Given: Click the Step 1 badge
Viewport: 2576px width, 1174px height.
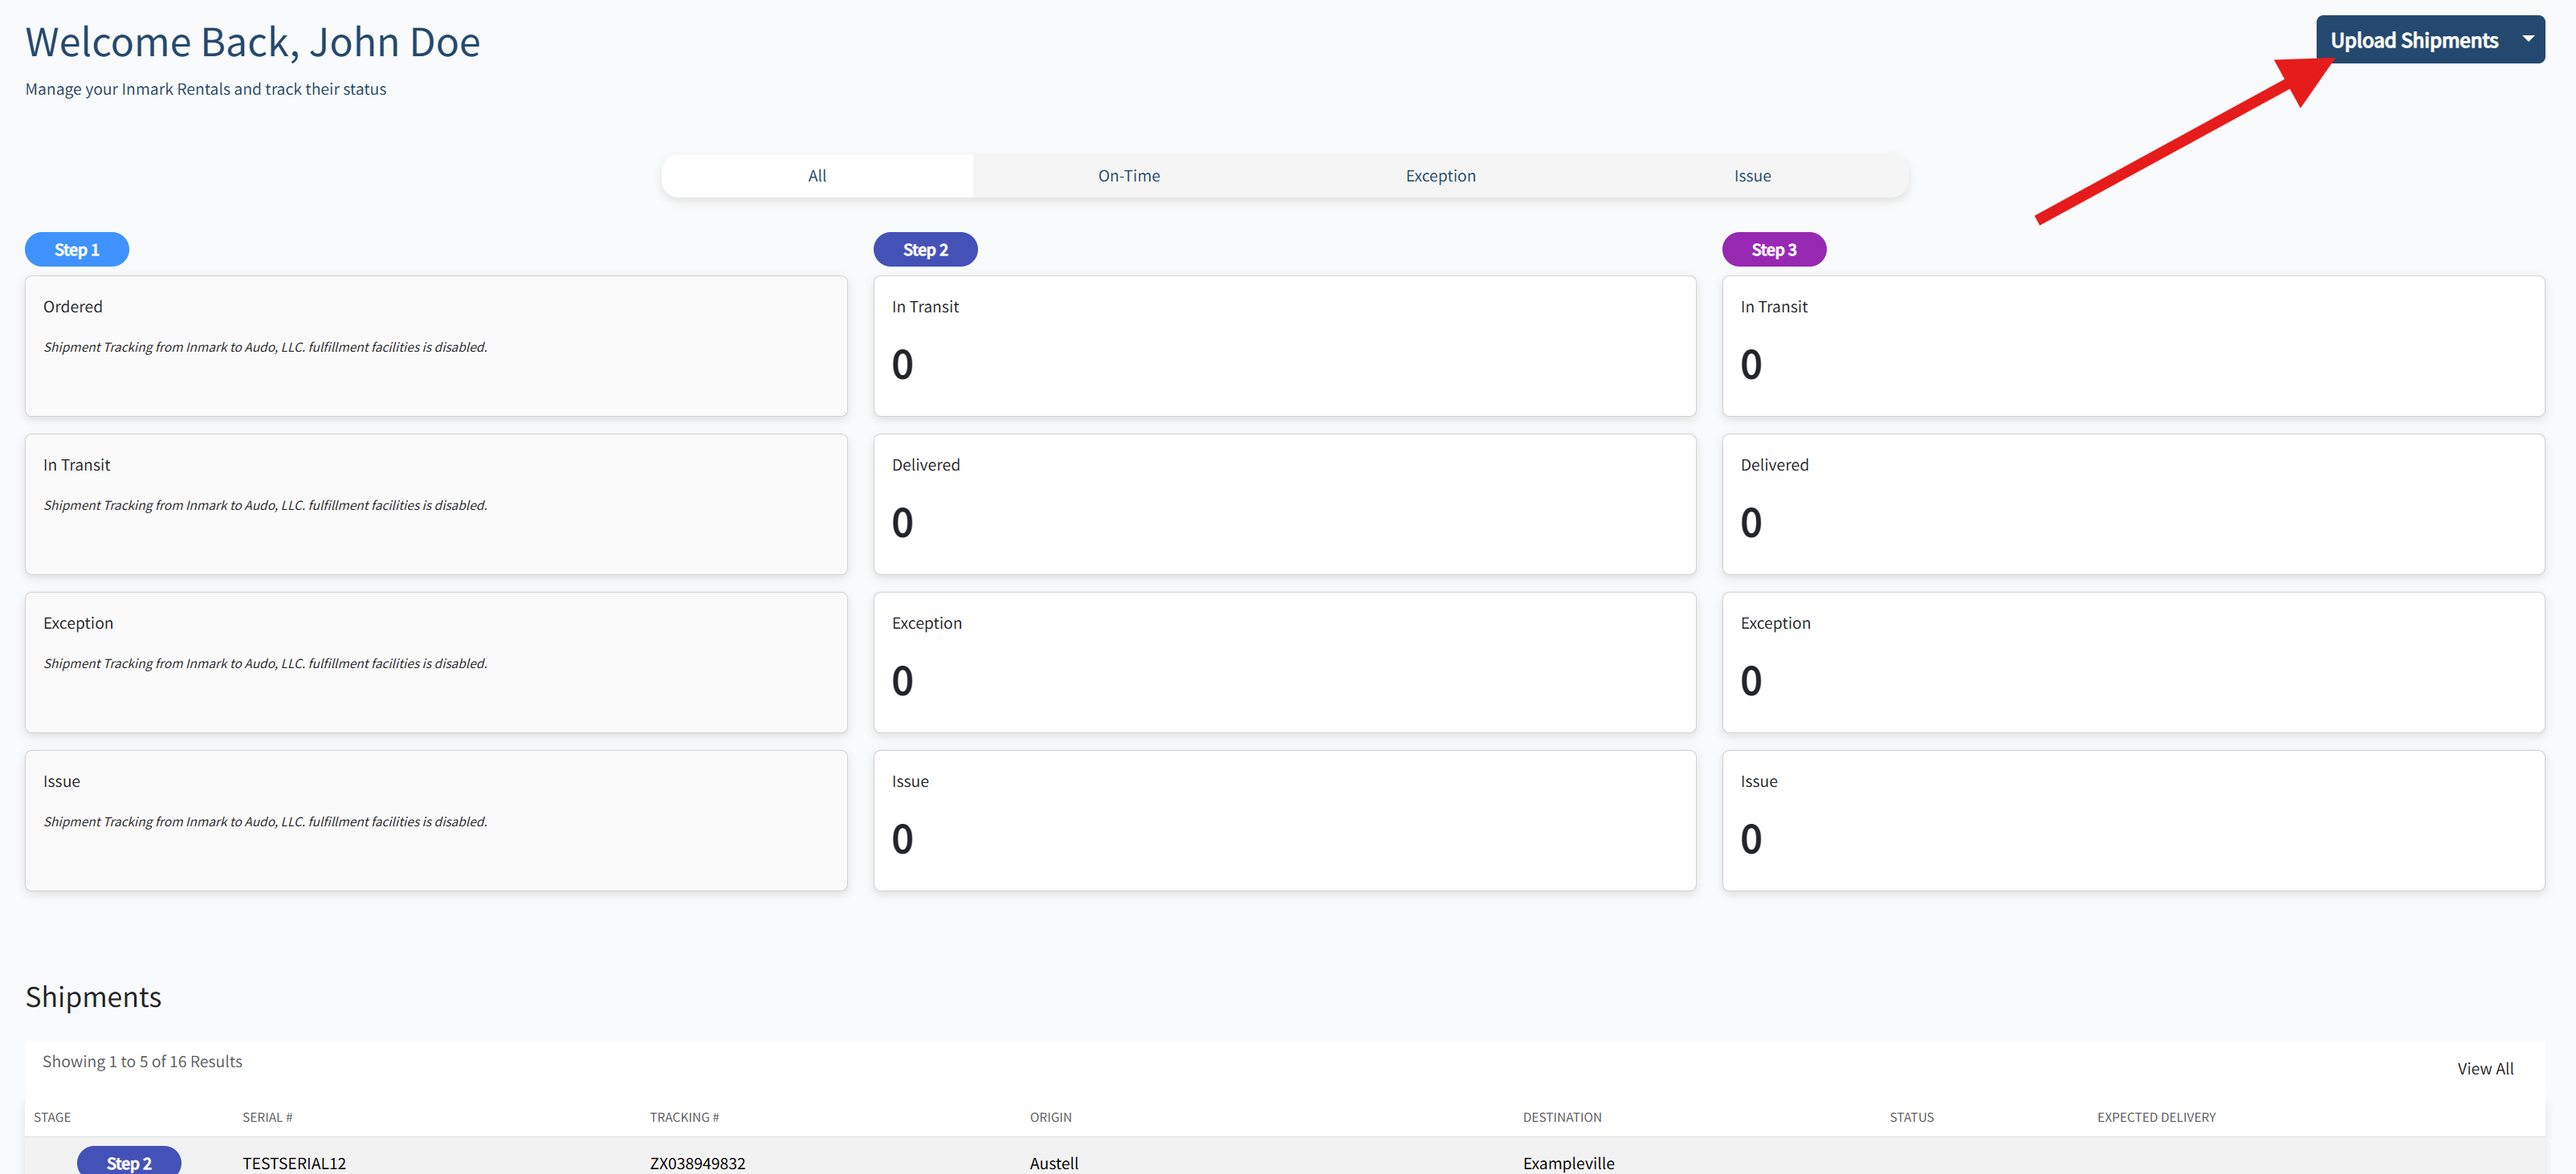Looking at the screenshot, I should (77, 250).
